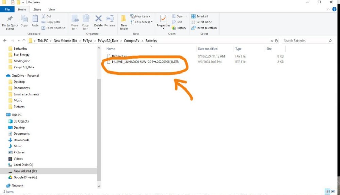Open the View ribbon tab
The width and height of the screenshot is (340, 195).
52,10
